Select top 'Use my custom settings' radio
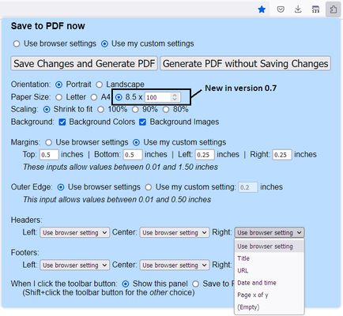Viewport: 343px width, 316px height. click(104, 43)
